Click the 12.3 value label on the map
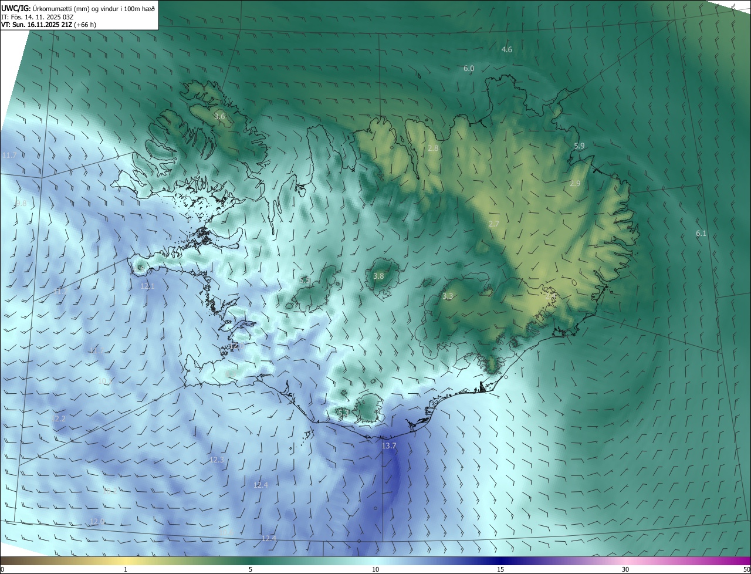 coord(217,460)
